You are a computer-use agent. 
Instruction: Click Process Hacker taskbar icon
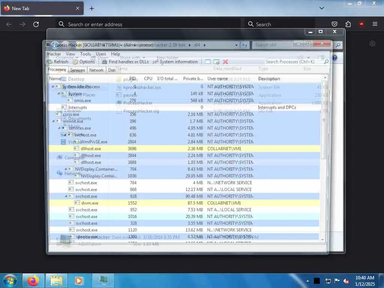click(103, 280)
